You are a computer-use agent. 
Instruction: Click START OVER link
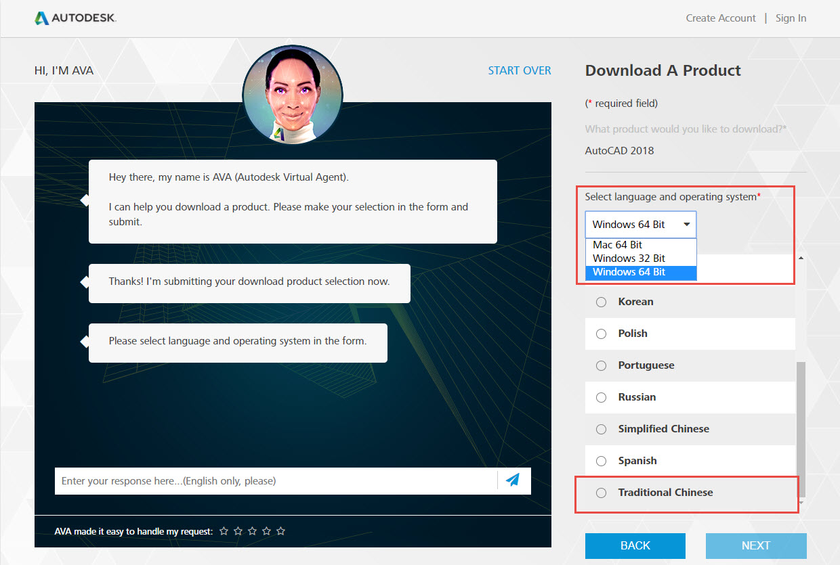tap(520, 70)
